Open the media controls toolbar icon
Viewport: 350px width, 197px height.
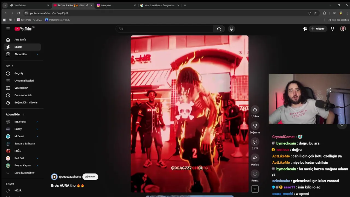pyautogui.click(x=334, y=13)
